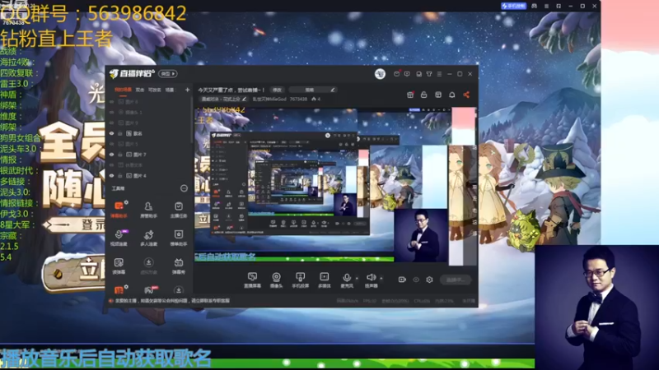Add 直播屏幕 screen capture source
659x370 pixels.
tap(252, 280)
